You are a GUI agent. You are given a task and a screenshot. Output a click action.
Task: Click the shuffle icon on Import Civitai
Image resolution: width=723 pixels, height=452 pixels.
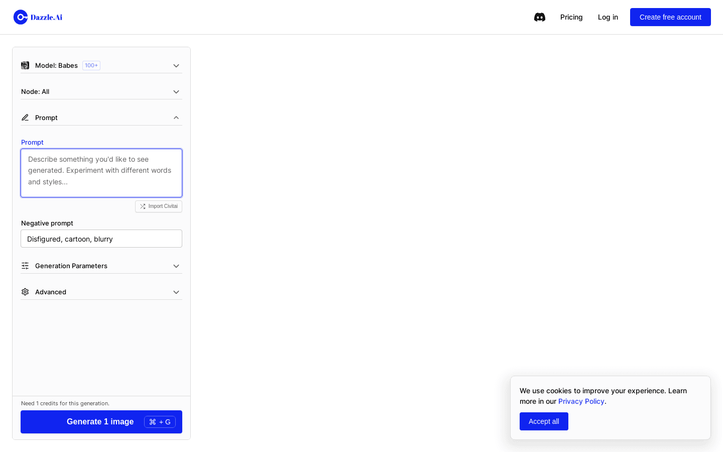[143, 206]
